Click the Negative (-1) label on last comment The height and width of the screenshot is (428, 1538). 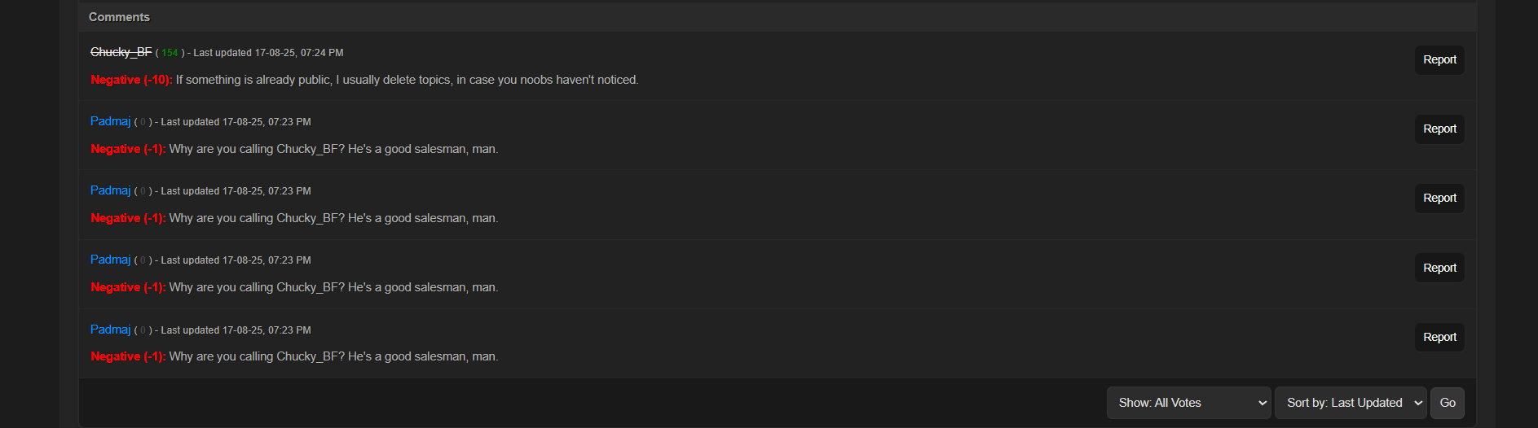[x=128, y=356]
